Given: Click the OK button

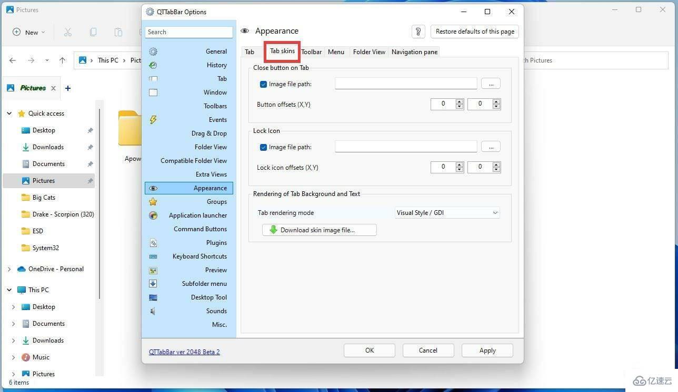Looking at the screenshot, I should coord(370,350).
